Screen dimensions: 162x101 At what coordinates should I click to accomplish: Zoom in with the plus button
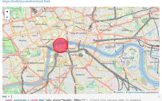(7, 12)
